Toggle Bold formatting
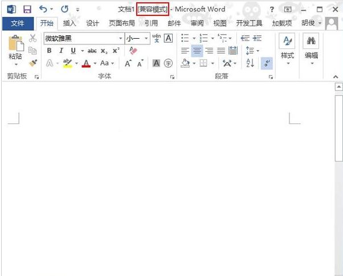 (49, 51)
